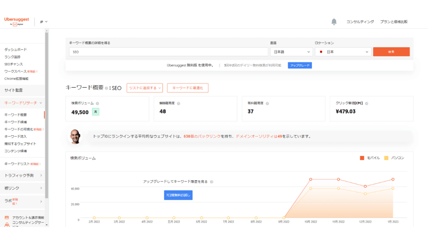Select コンテンツ候補 in sidebar

(15, 151)
